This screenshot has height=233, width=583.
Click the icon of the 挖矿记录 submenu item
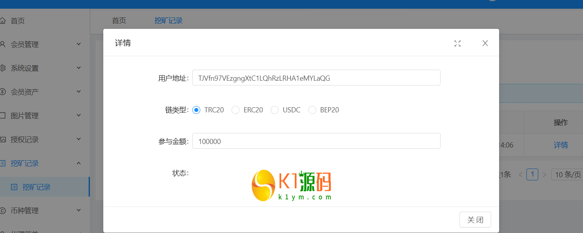point(14,187)
